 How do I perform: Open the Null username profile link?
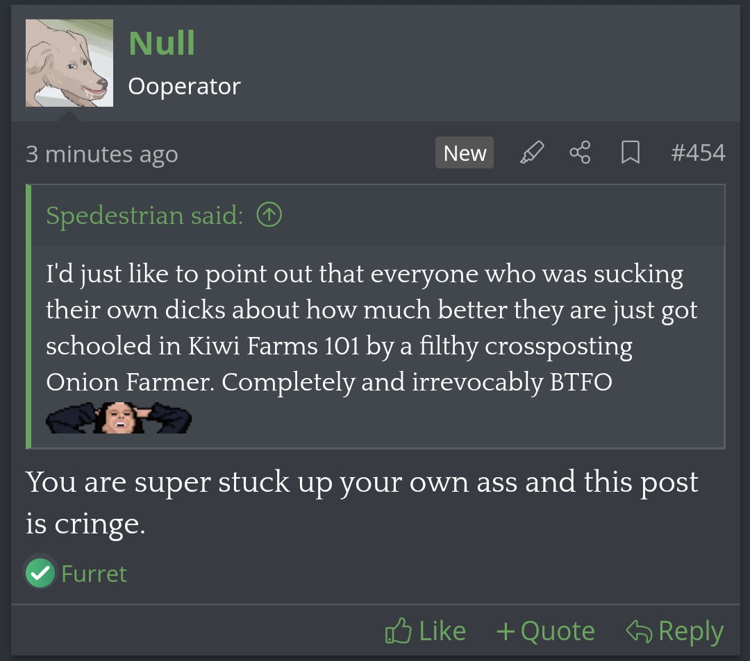click(162, 43)
